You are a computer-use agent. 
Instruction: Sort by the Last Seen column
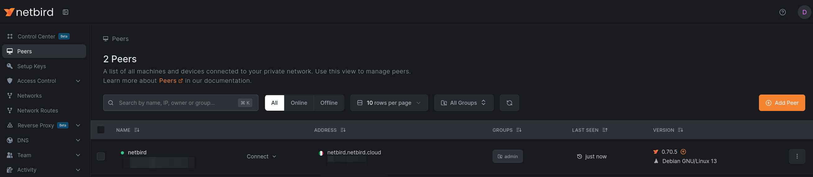(590, 130)
